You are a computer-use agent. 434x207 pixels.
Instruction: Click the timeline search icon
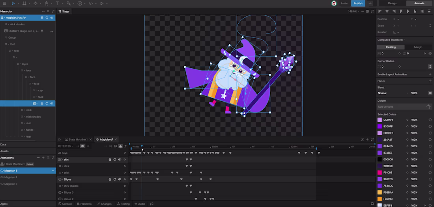coord(110,146)
